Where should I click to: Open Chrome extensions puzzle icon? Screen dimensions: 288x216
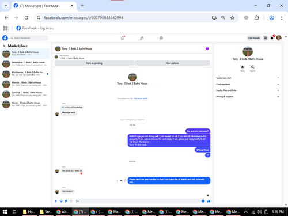pyautogui.click(x=256, y=18)
